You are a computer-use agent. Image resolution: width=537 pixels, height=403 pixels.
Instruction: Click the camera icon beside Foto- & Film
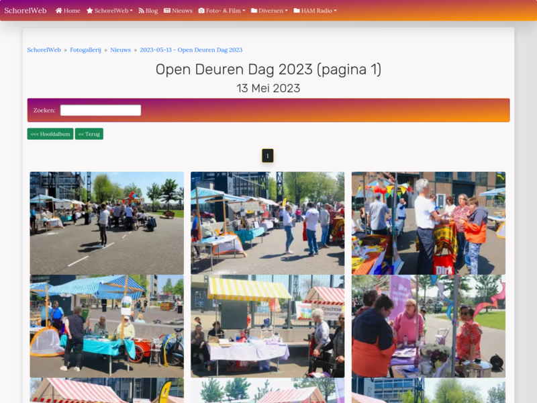pyautogui.click(x=201, y=11)
